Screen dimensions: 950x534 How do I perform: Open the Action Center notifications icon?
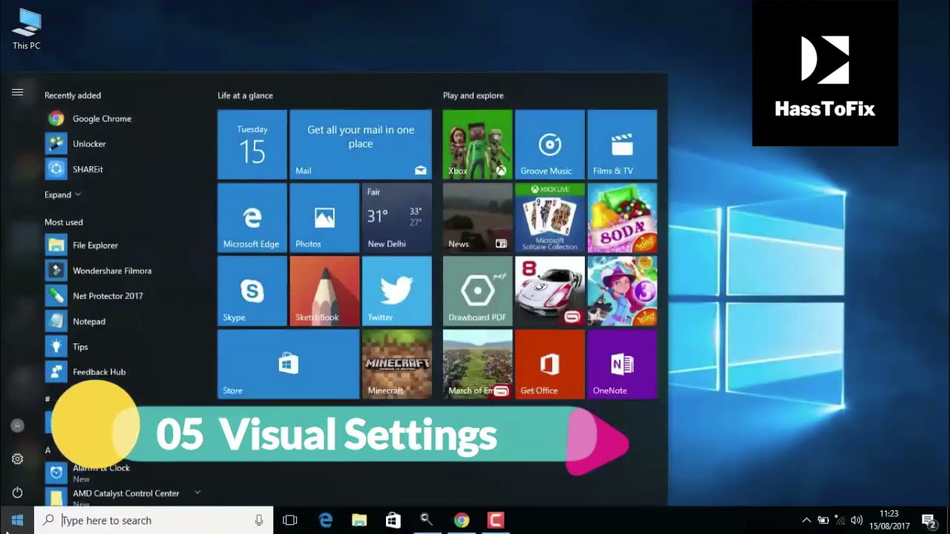click(x=928, y=520)
